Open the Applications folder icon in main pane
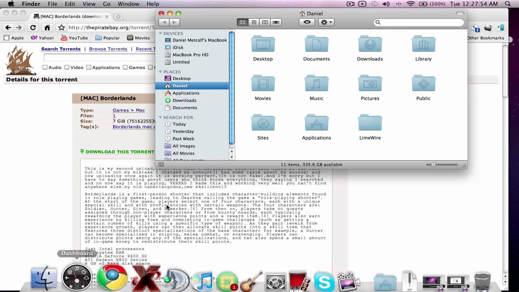This screenshot has width=519, height=292. click(x=316, y=122)
